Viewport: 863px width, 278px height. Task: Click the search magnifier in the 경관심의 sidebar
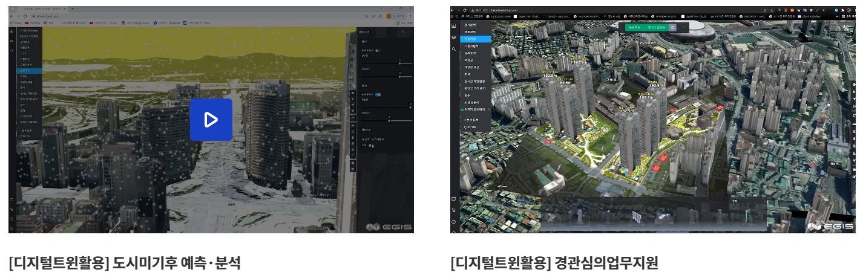click(x=454, y=50)
